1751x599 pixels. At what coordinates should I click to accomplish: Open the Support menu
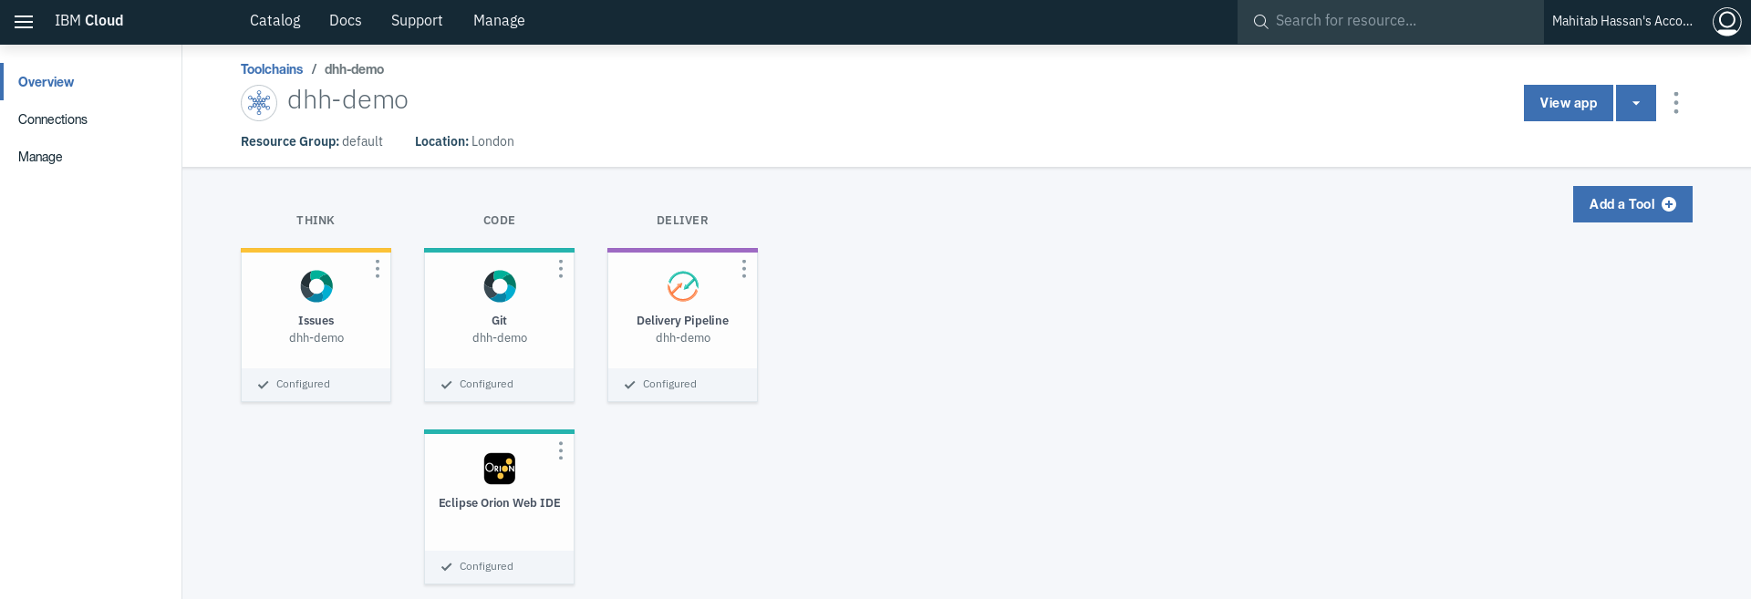pyautogui.click(x=417, y=21)
